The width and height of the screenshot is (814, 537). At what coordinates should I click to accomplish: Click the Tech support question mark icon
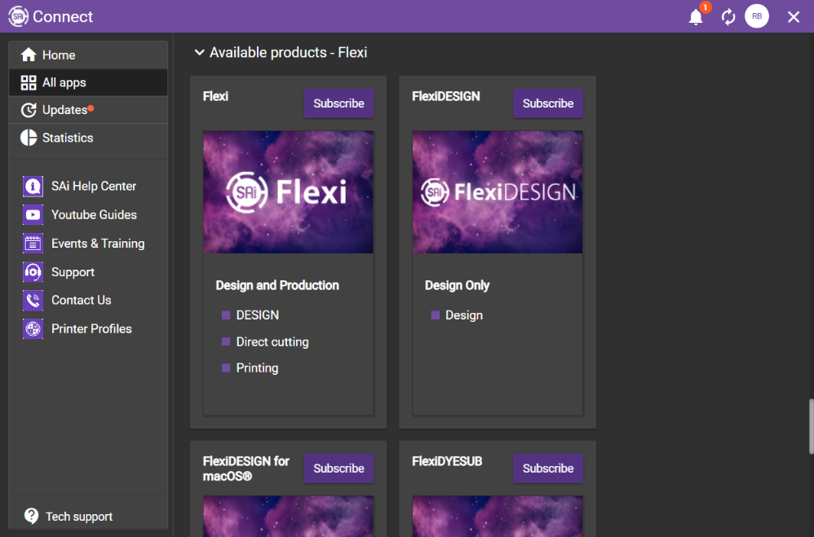pos(31,516)
